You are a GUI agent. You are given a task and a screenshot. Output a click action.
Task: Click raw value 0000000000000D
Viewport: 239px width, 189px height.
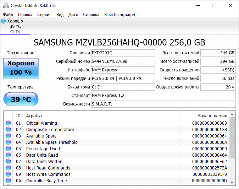210,181
